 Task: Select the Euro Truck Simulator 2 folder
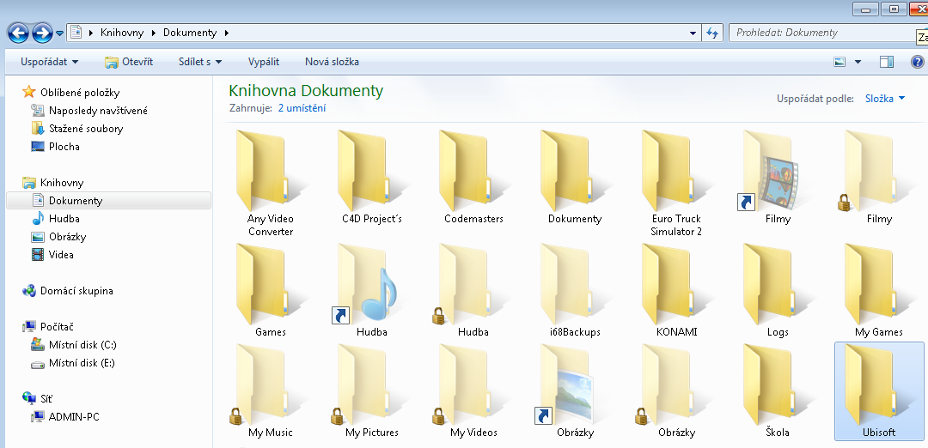[x=676, y=183]
